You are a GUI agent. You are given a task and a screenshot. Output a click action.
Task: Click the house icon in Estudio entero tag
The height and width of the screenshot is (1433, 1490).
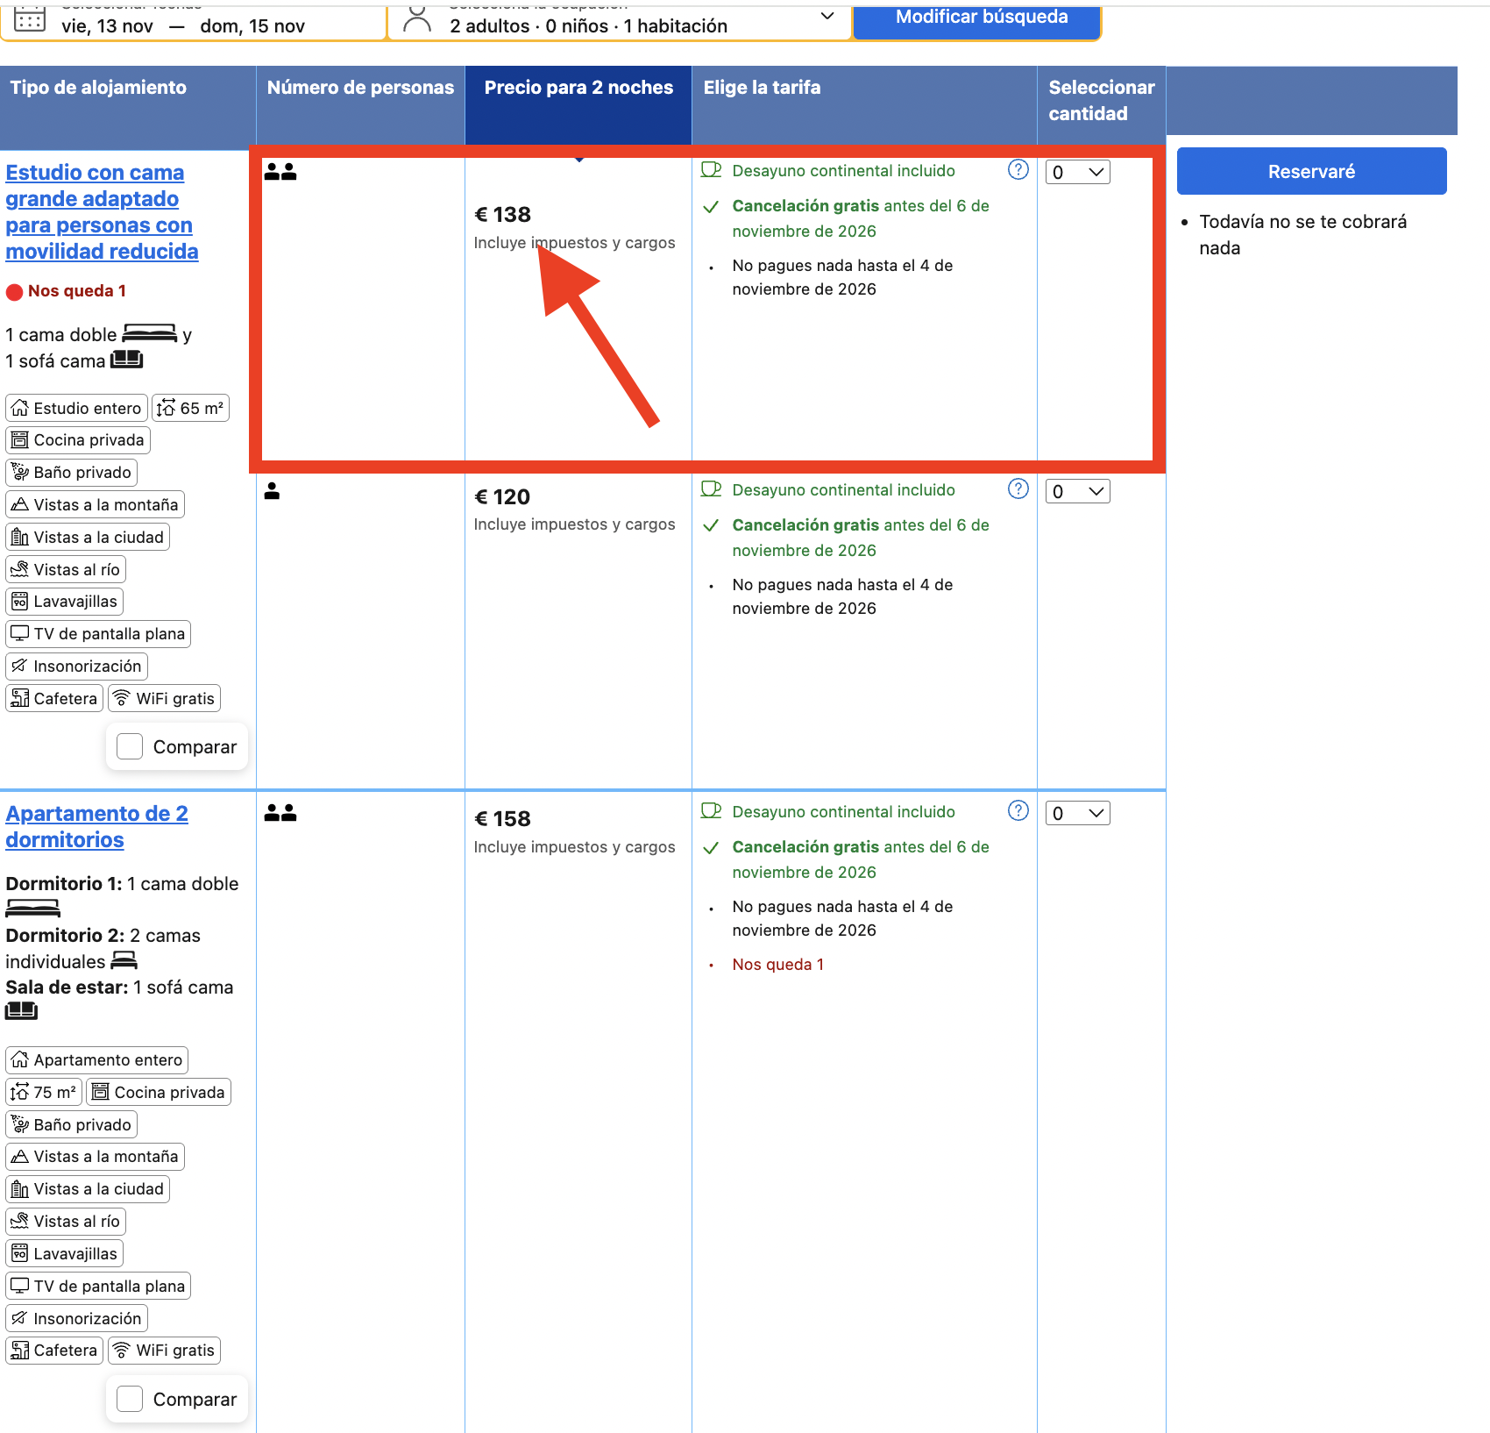[20, 408]
